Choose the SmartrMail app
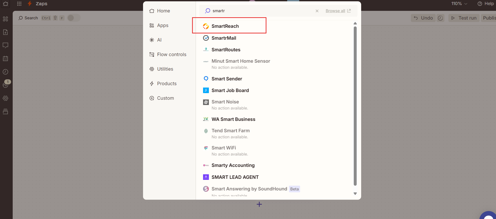 tap(276, 38)
